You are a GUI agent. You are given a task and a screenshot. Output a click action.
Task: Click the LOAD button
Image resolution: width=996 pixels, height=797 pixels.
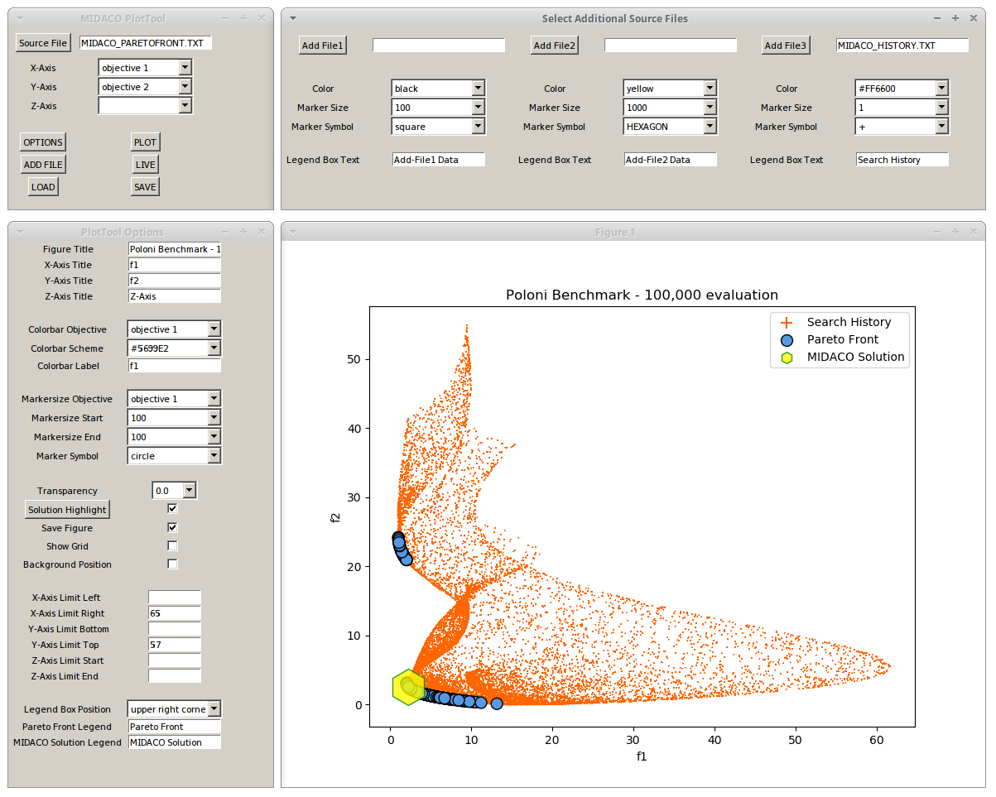[x=43, y=187]
